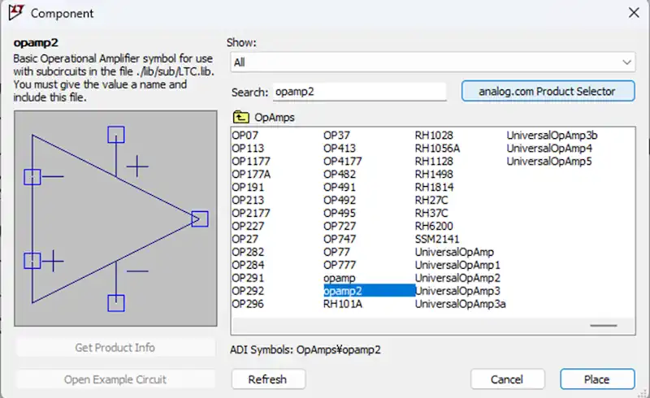Click the non-inverting input pin square
This screenshot has width=650, height=398.
pyautogui.click(x=32, y=261)
